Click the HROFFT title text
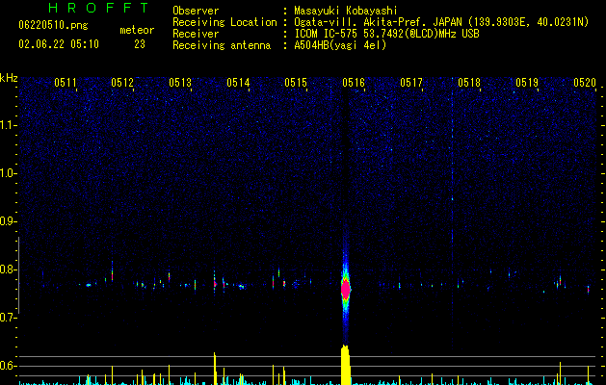The image size is (606, 385). (98, 8)
